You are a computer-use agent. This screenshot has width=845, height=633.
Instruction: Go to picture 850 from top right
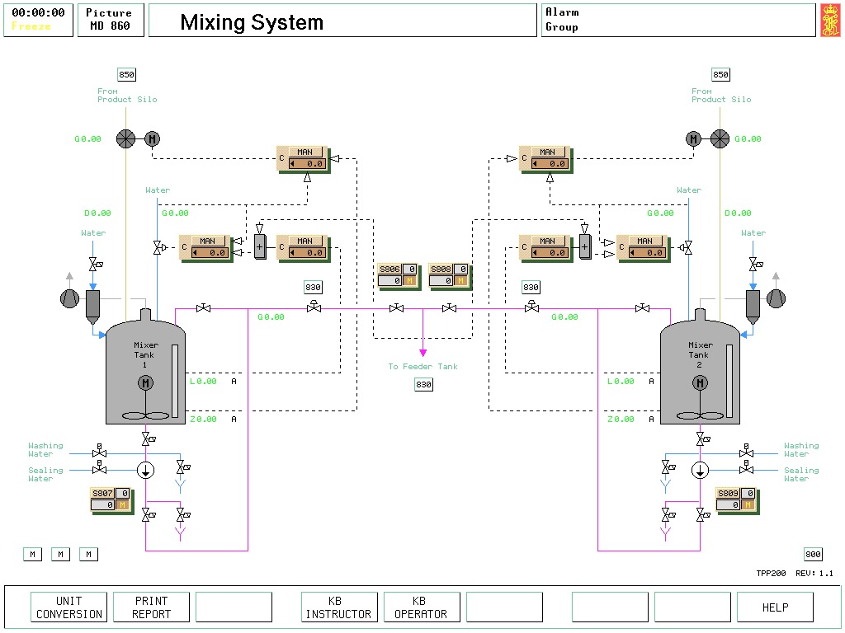tap(720, 74)
